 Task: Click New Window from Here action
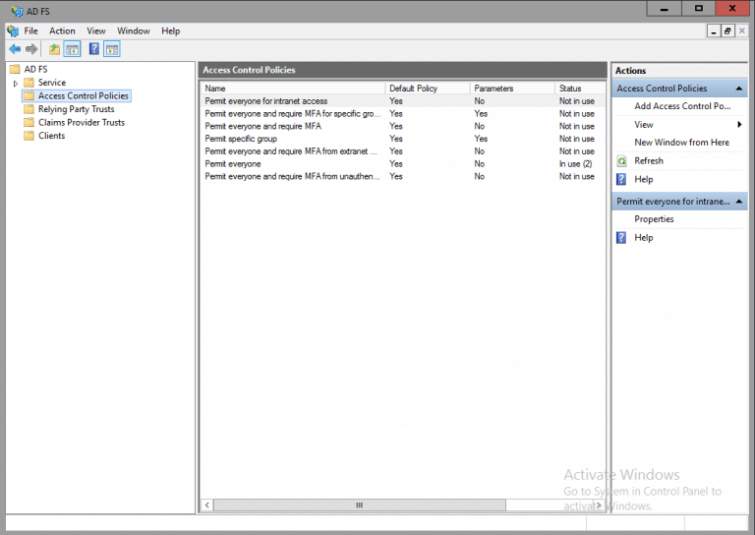tap(681, 142)
